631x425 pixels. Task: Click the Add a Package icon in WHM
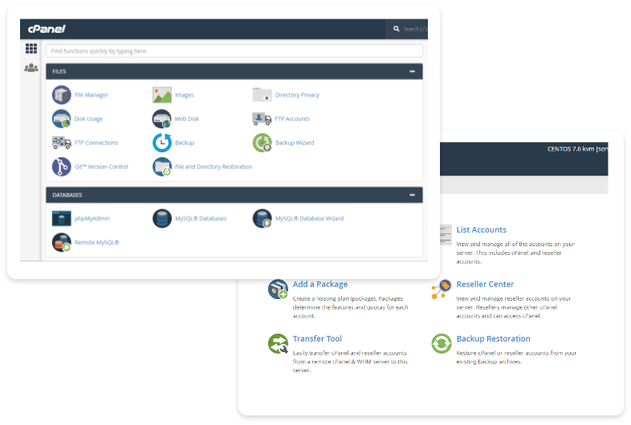coord(278,289)
